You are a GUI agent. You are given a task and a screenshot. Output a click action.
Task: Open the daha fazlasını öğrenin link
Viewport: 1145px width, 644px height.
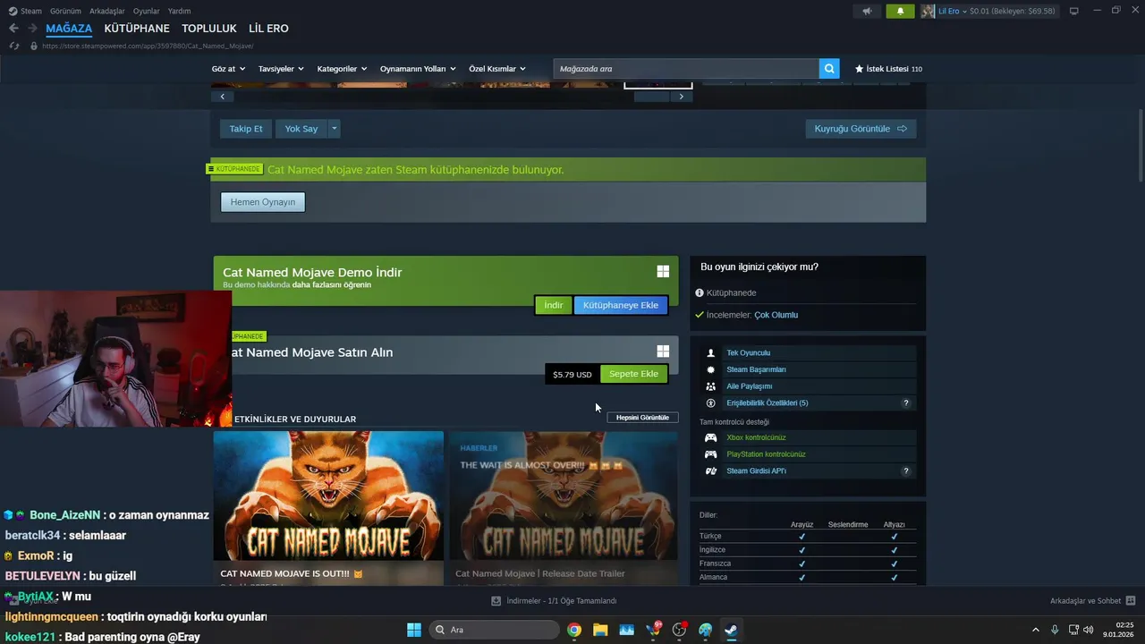pos(332,284)
